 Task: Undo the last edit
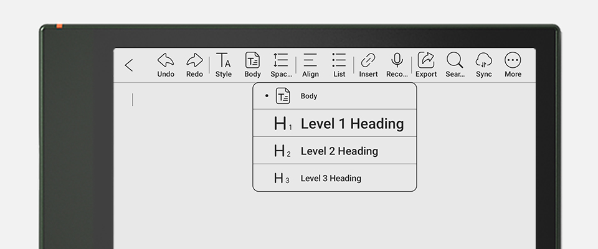[x=166, y=65]
